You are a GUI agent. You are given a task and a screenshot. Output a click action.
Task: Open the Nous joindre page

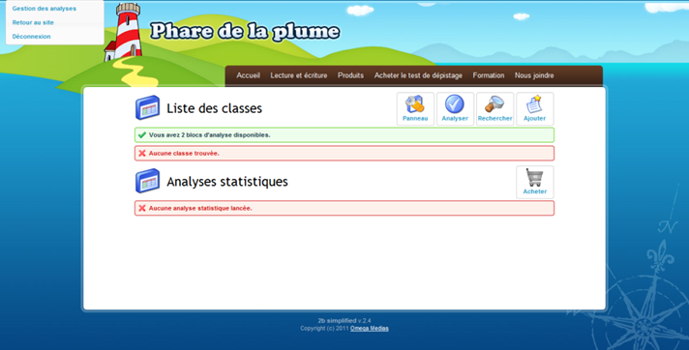pos(534,75)
